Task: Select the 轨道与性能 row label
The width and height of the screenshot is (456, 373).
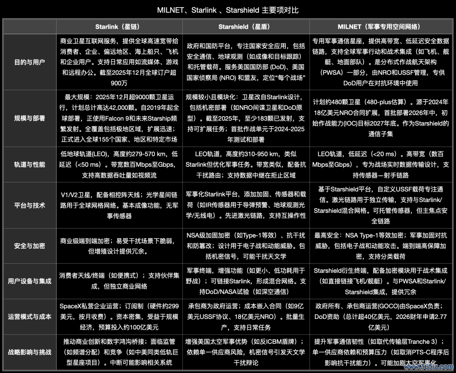Action: point(30,164)
